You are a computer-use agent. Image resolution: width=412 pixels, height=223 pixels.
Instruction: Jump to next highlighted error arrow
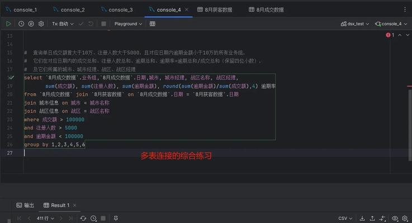408,35
